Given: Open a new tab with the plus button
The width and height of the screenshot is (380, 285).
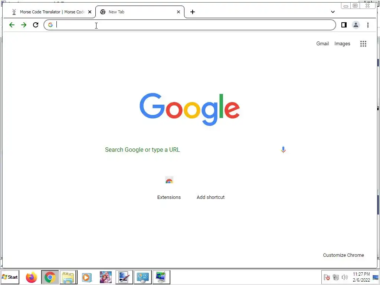Looking at the screenshot, I should tap(193, 12).
